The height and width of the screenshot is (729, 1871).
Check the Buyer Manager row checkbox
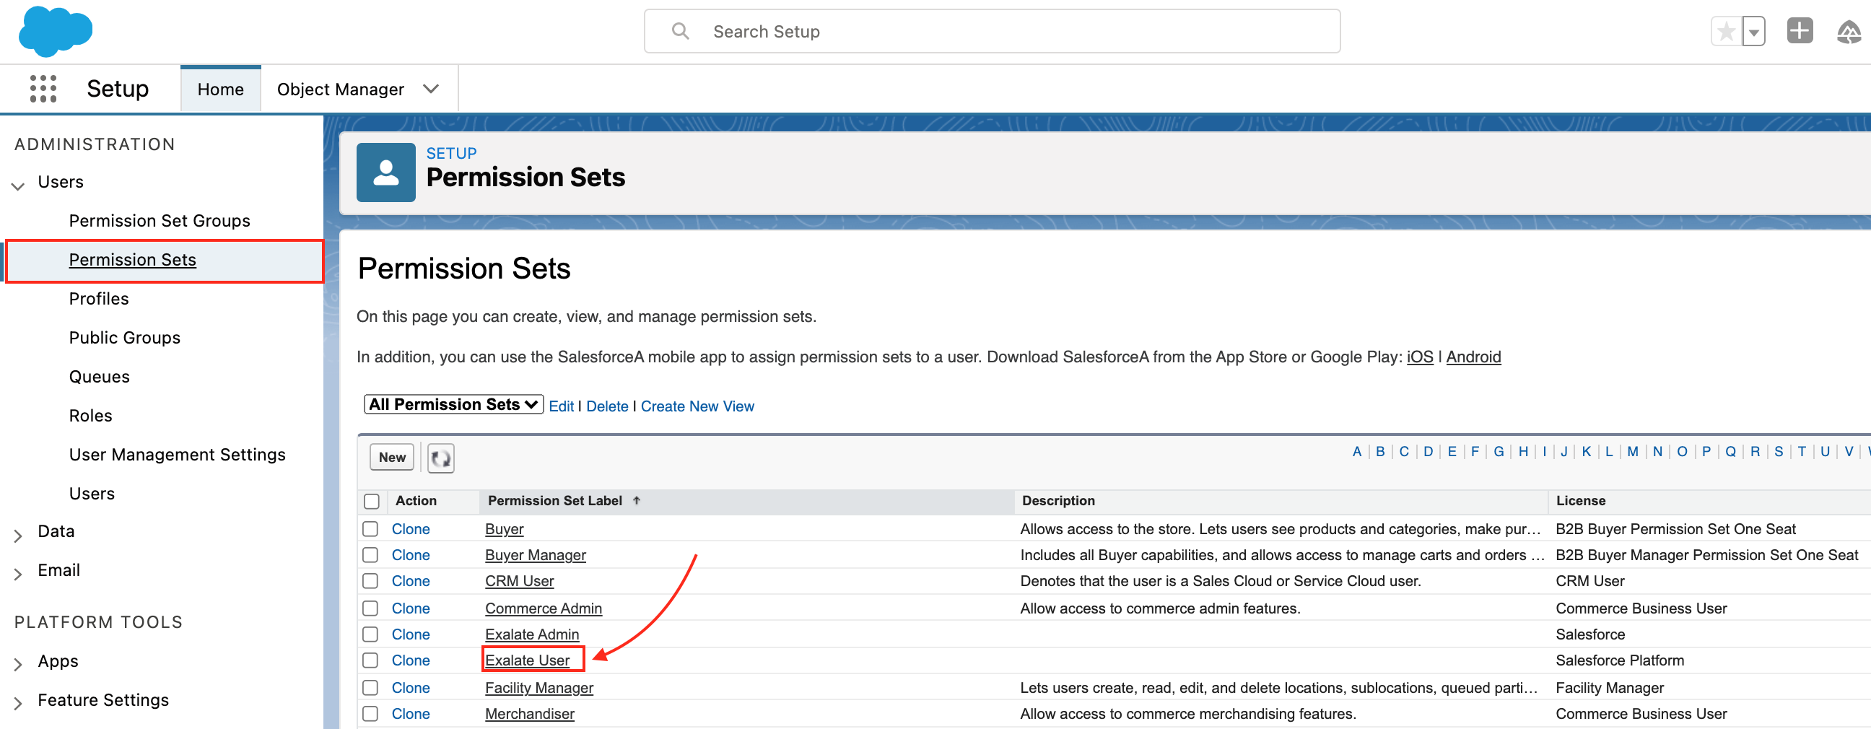coord(370,555)
